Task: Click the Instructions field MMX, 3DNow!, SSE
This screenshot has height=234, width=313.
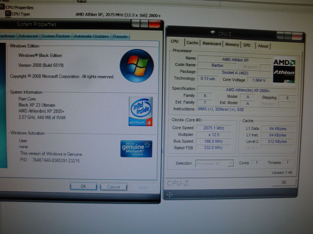Action: 247,109
